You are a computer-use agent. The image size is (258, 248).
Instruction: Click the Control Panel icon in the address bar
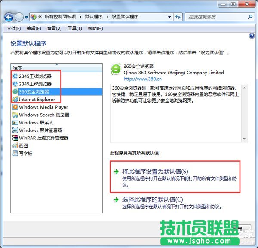pyautogui.click(x=34, y=17)
